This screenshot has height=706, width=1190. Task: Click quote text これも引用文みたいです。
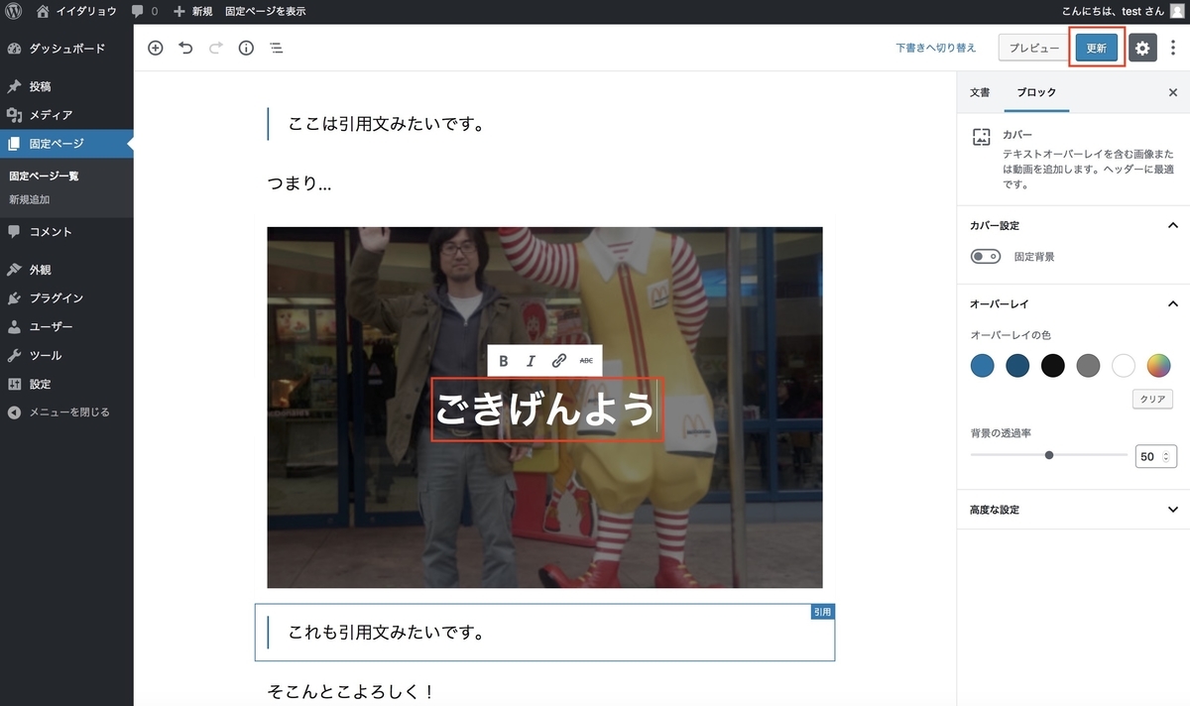pos(386,632)
